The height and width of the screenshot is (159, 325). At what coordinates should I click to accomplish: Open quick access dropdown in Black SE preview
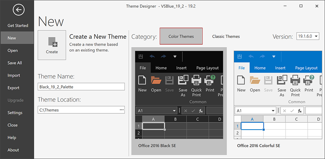click(x=175, y=56)
